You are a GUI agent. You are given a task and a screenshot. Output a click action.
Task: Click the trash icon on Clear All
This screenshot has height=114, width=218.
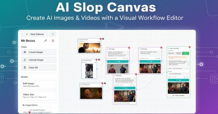pyautogui.click(x=25, y=68)
